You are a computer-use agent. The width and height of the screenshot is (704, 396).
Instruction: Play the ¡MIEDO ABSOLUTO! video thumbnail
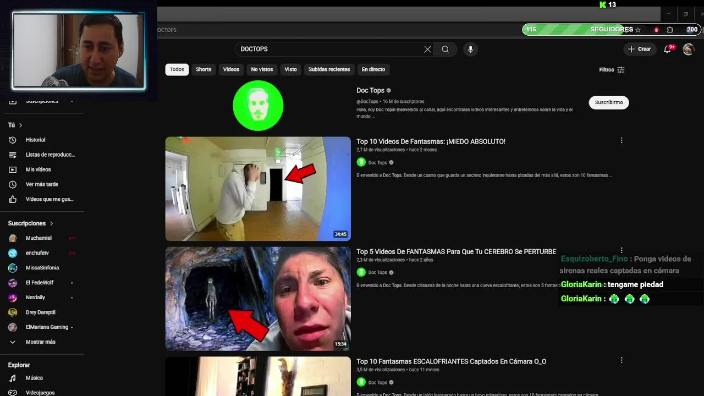tap(258, 189)
